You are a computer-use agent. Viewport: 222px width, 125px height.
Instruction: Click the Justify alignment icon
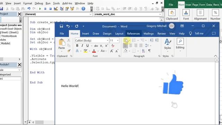141,45
